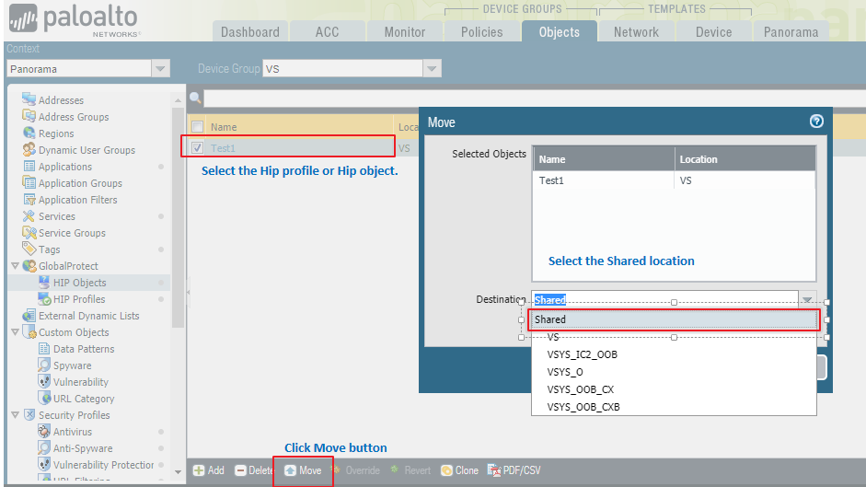Image resolution: width=866 pixels, height=487 pixels.
Task: Uncheck the Test1 row checkbox
Action: pyautogui.click(x=197, y=147)
